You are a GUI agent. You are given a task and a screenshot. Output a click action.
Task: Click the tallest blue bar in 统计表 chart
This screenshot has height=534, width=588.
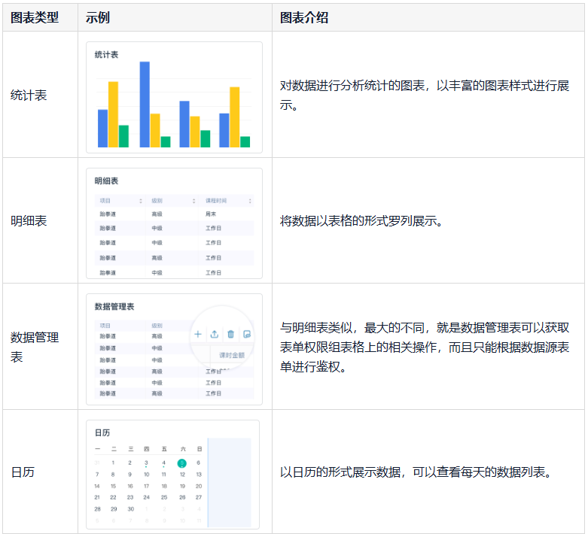145,104
